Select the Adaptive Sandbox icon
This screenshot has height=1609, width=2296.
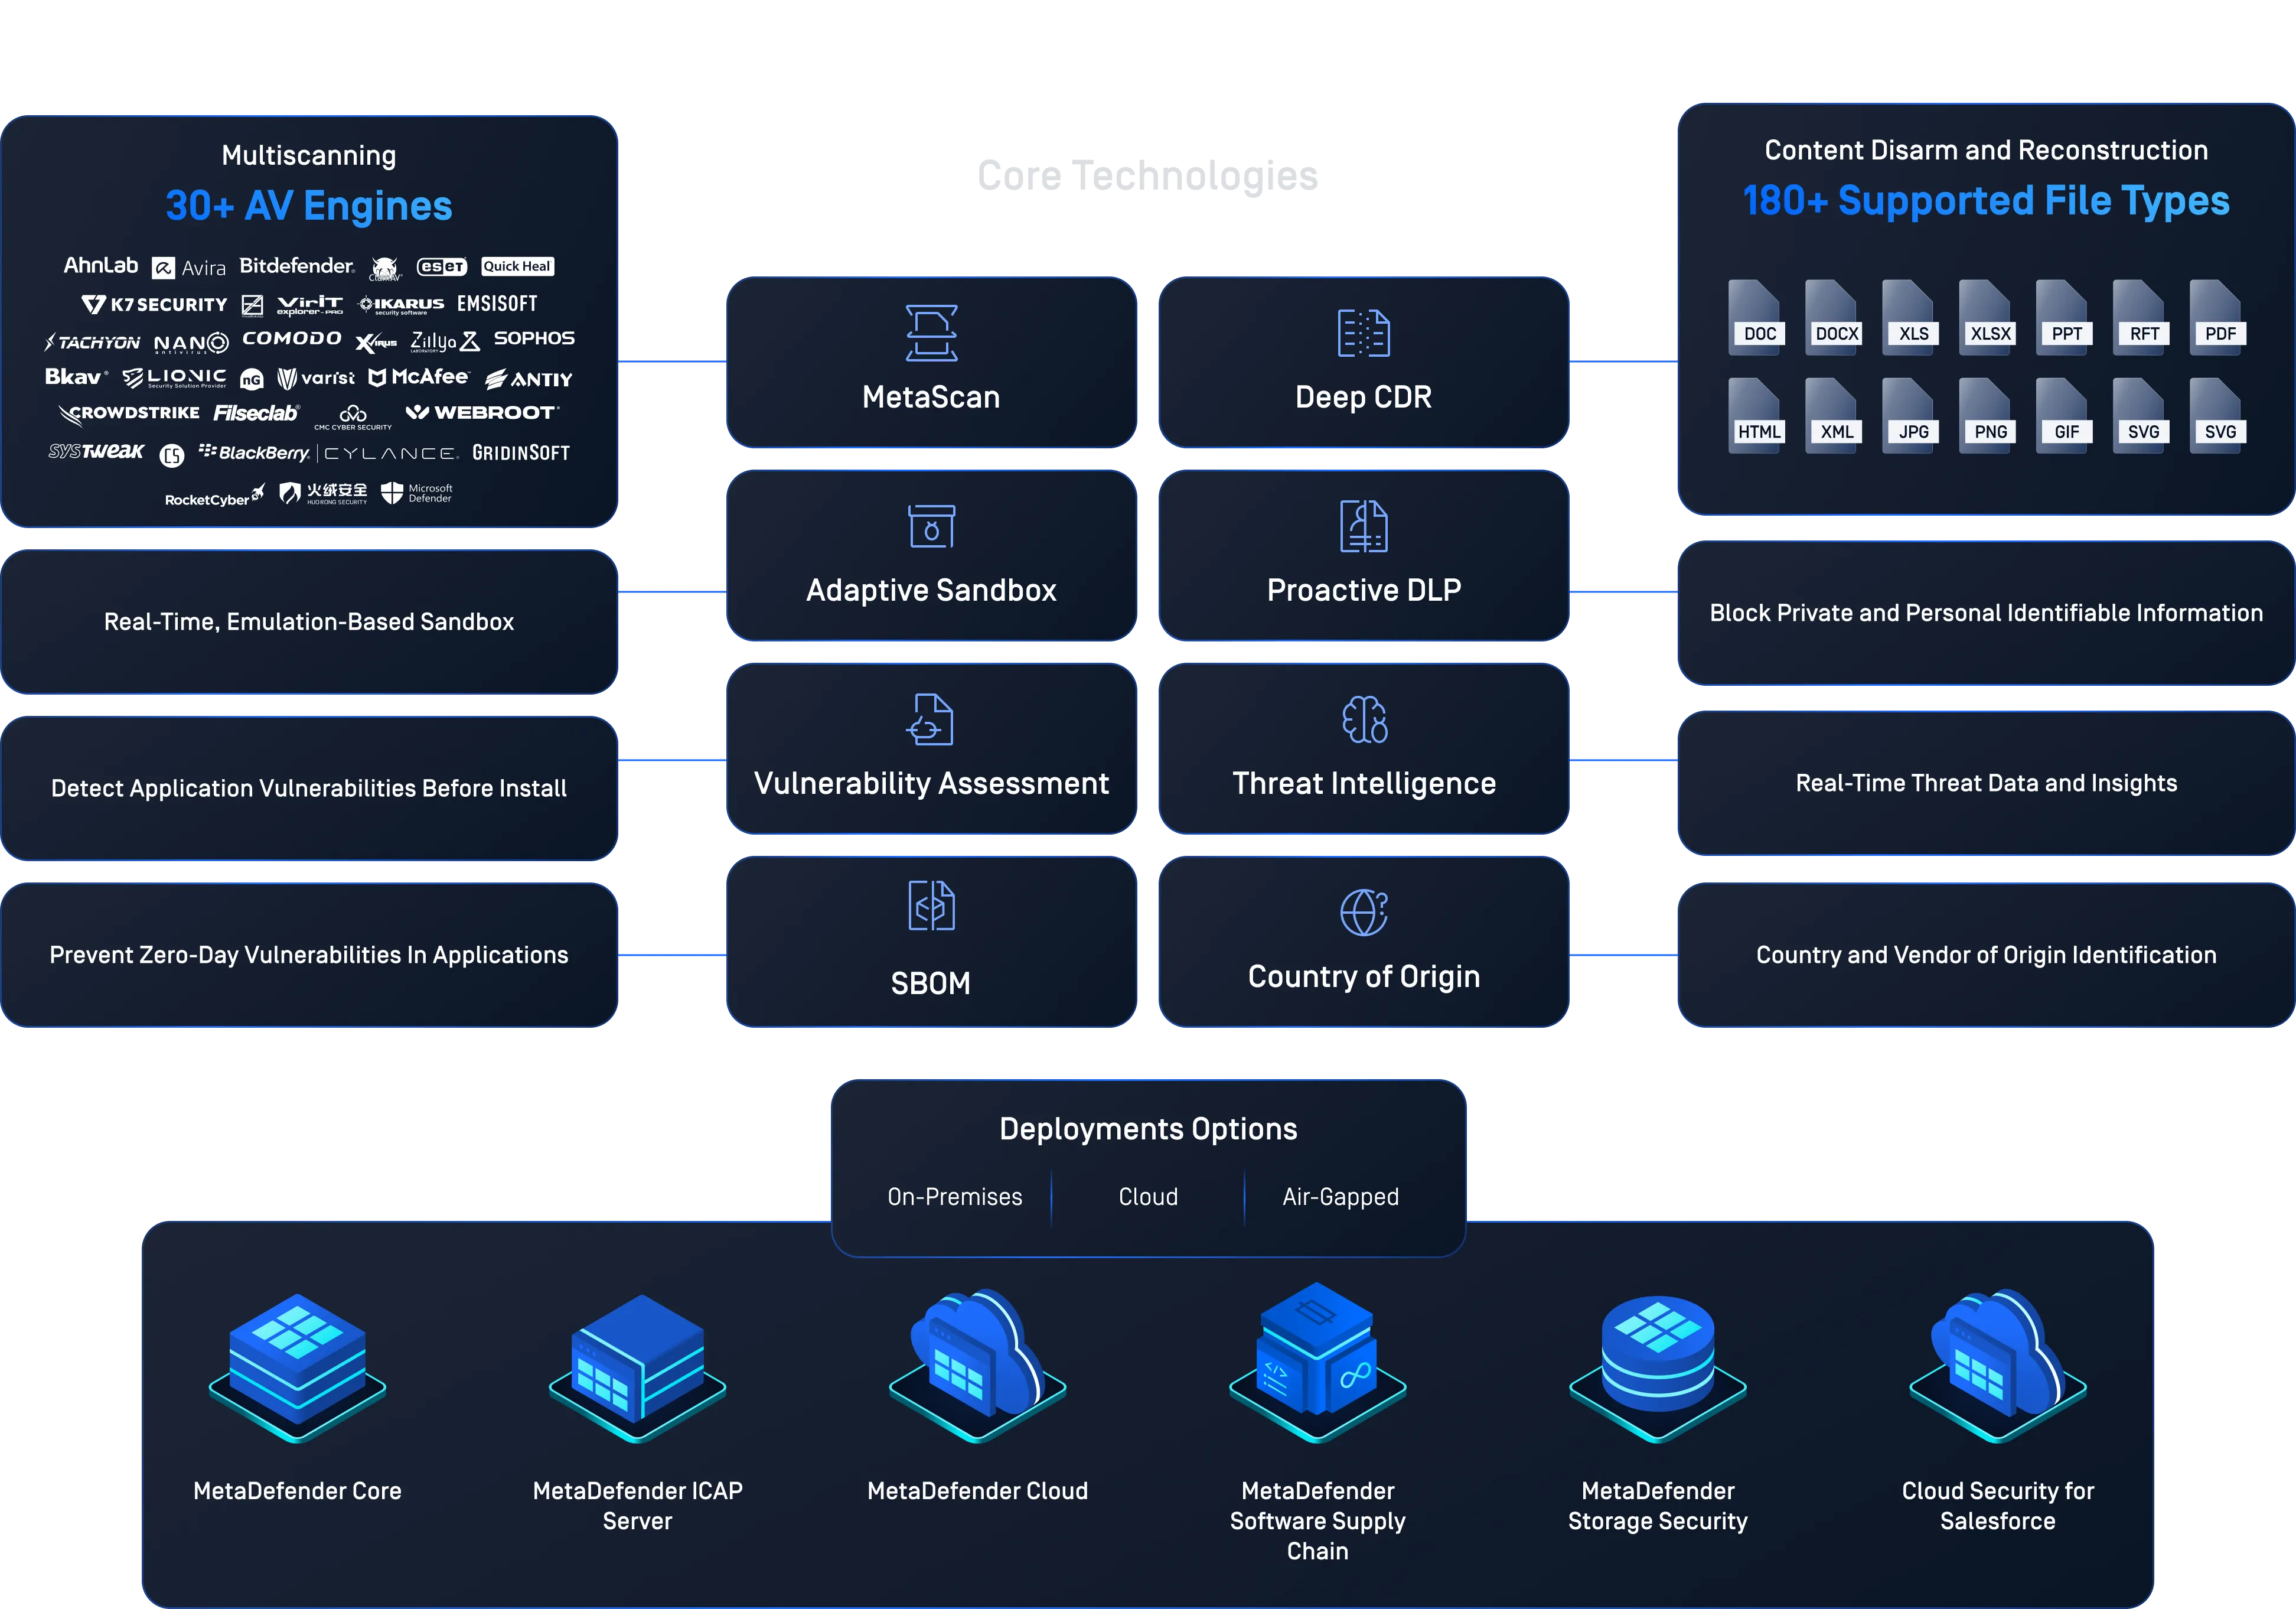[x=931, y=526]
